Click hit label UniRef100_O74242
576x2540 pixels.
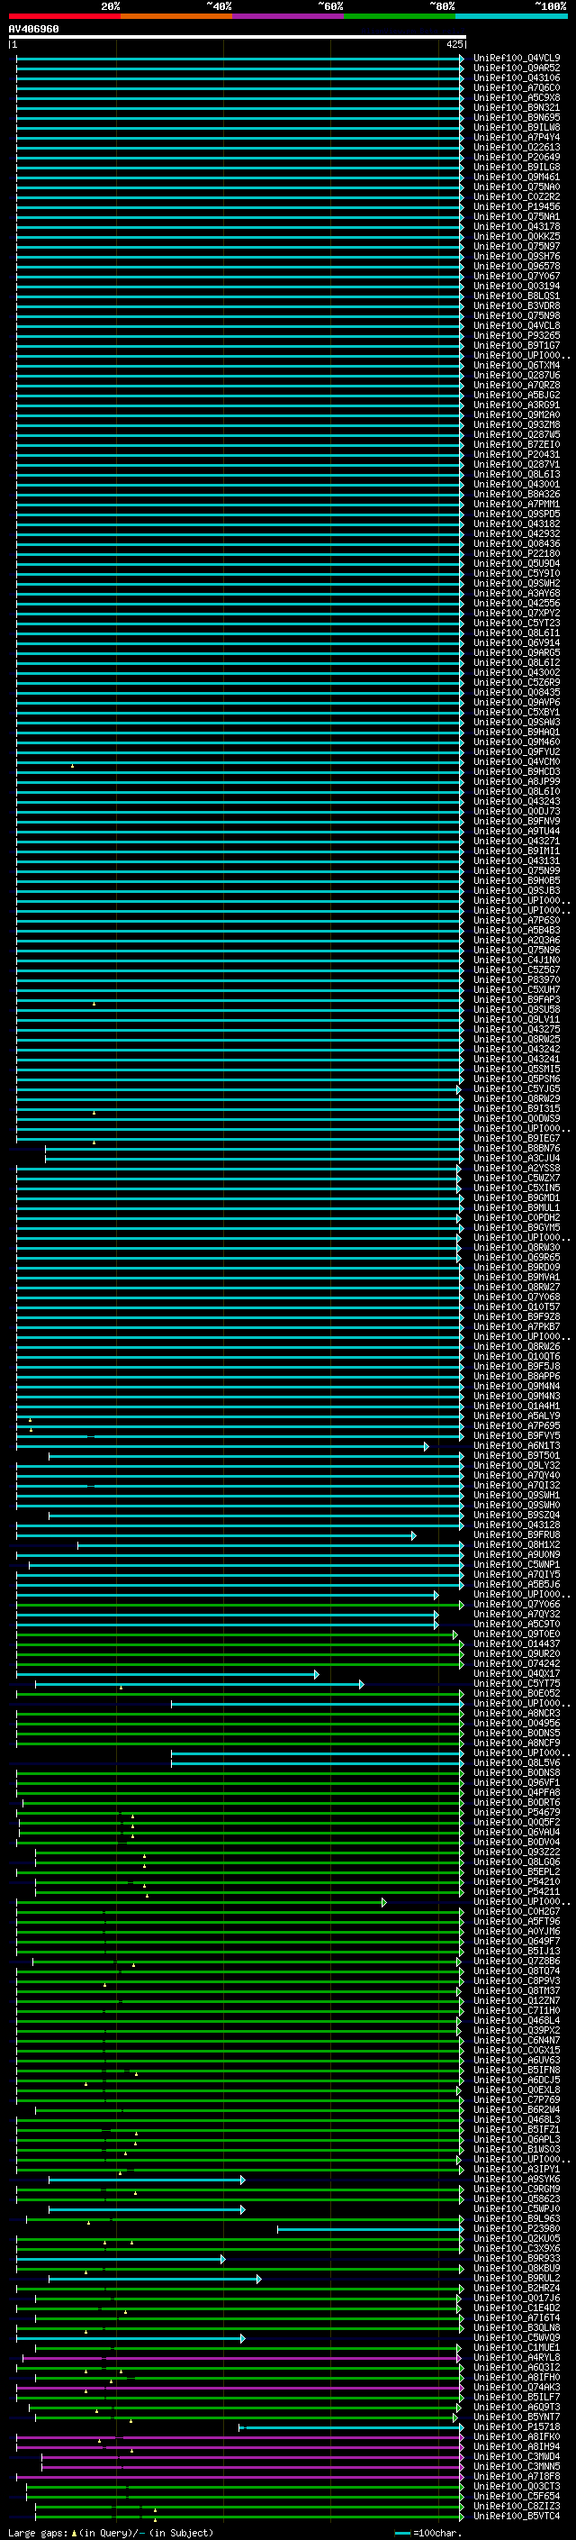516,1663
